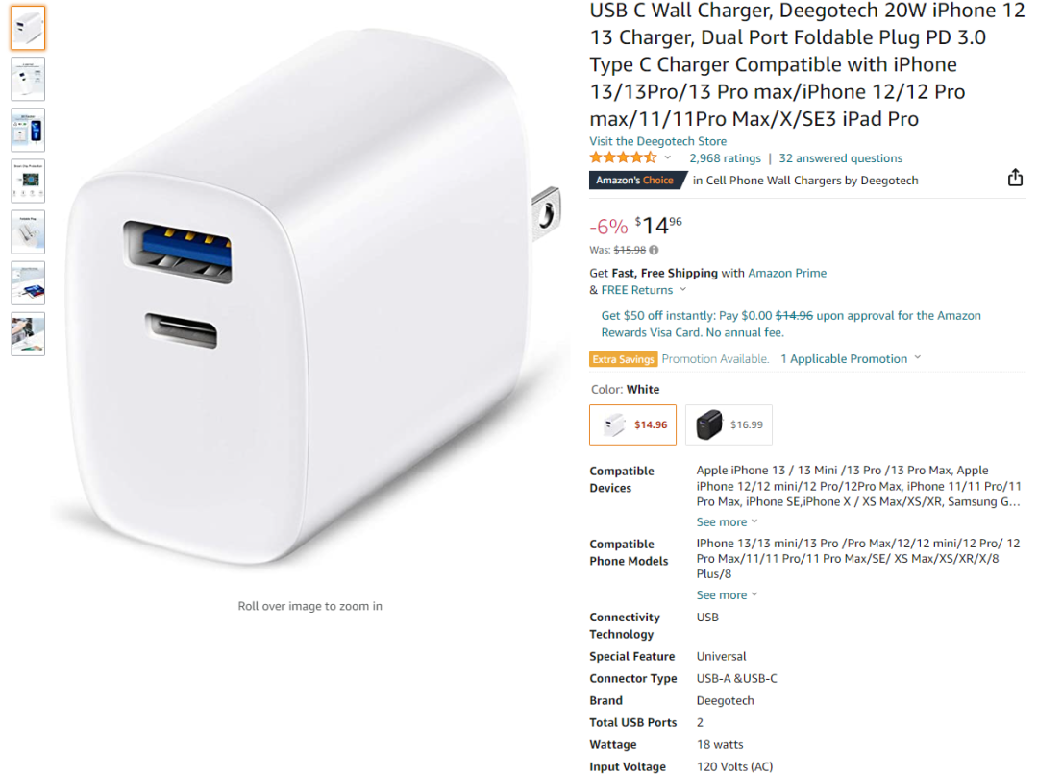Expand See more under Compatible Devices

coord(727,521)
